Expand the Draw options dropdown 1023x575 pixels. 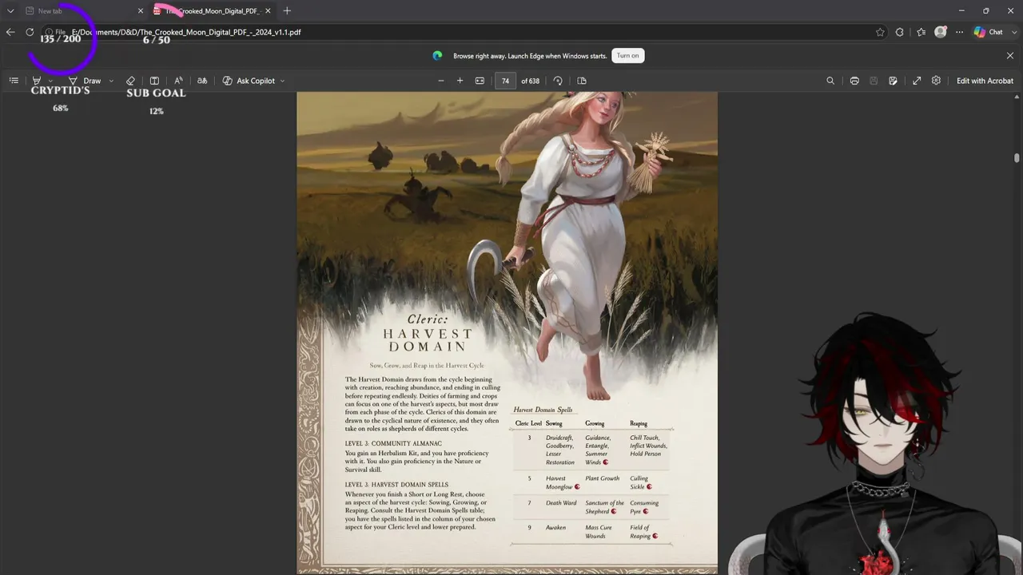click(111, 81)
